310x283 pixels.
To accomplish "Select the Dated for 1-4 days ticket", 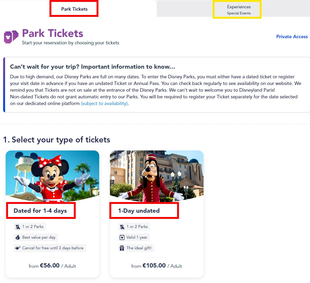I will tap(40, 211).
